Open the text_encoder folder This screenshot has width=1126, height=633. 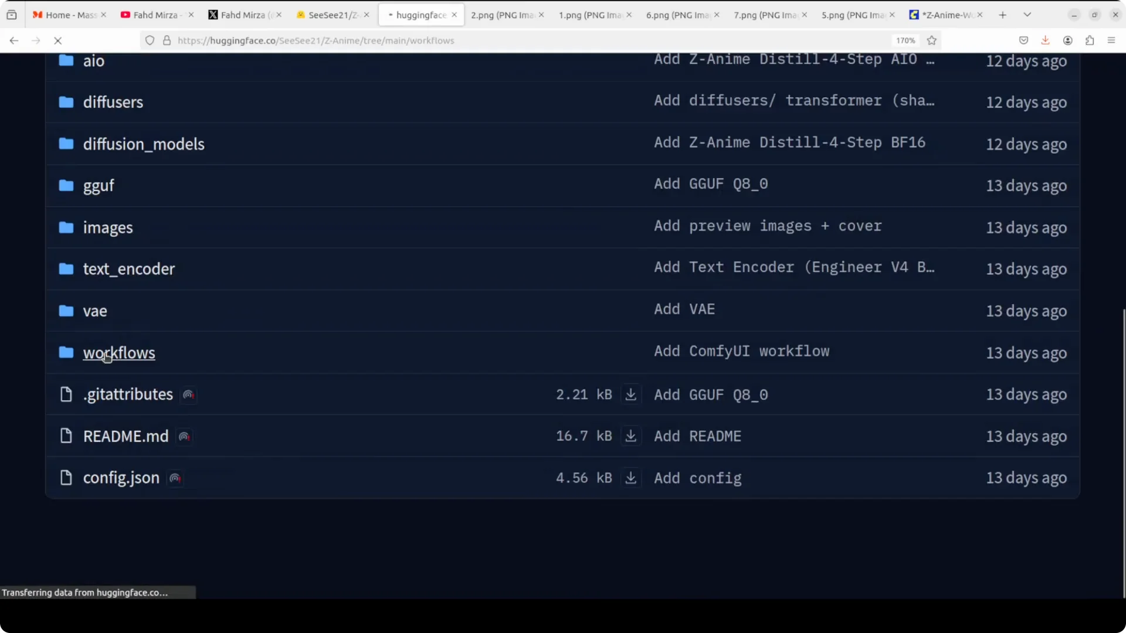(129, 269)
